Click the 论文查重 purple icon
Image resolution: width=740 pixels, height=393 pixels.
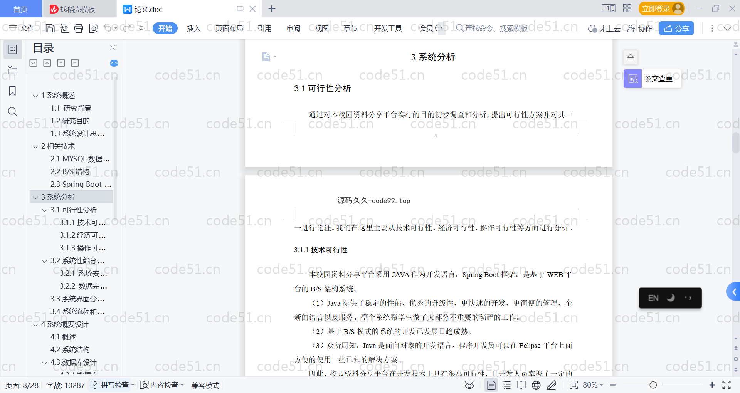click(633, 79)
